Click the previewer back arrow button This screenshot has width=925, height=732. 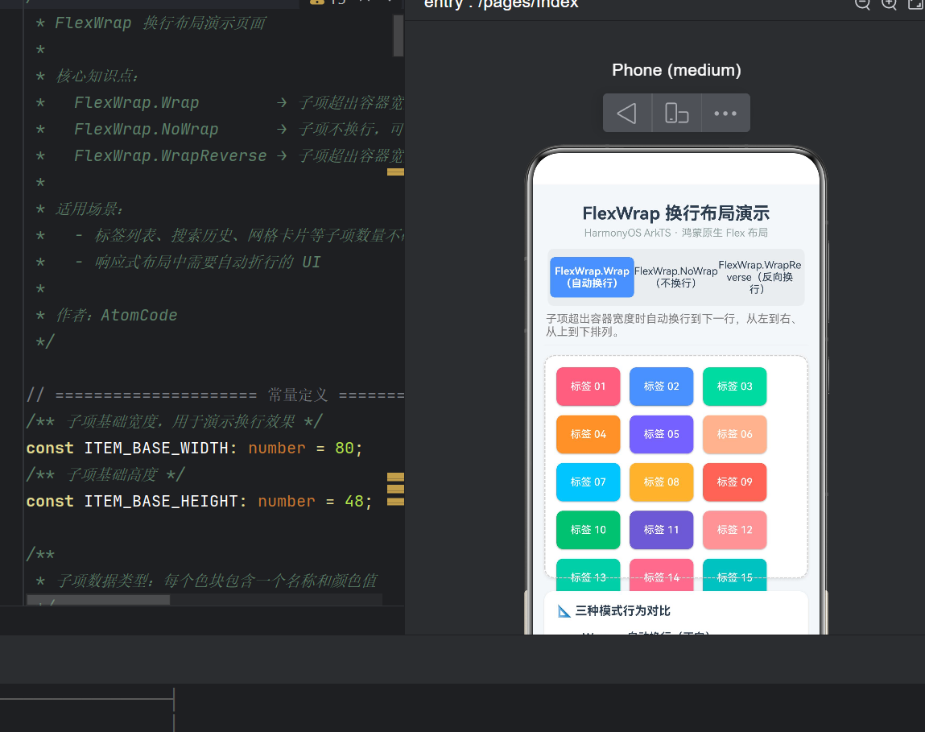(627, 113)
